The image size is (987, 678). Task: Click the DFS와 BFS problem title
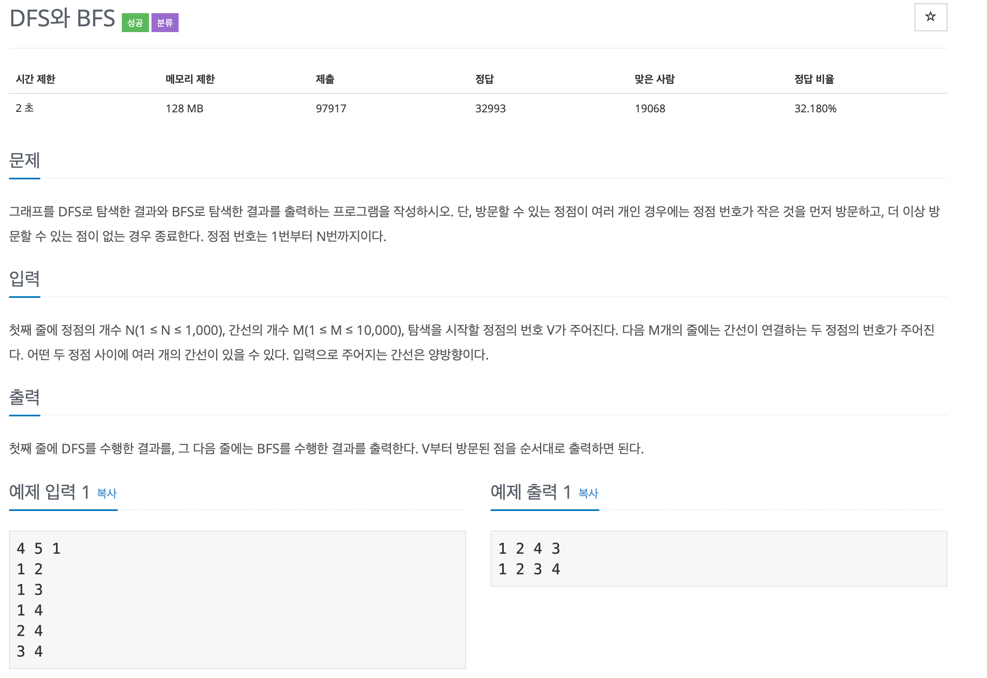62,19
